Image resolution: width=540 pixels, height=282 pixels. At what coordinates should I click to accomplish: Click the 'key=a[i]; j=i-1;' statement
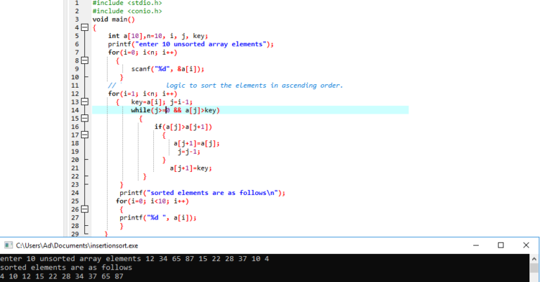click(162, 102)
